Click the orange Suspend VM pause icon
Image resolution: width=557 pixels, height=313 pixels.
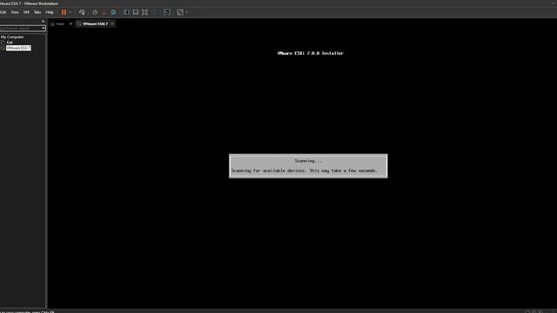point(64,12)
